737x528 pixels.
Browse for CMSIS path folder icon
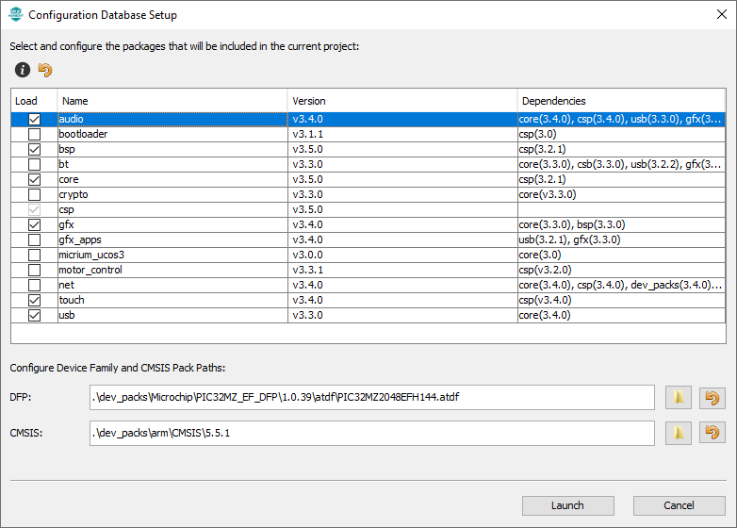679,433
